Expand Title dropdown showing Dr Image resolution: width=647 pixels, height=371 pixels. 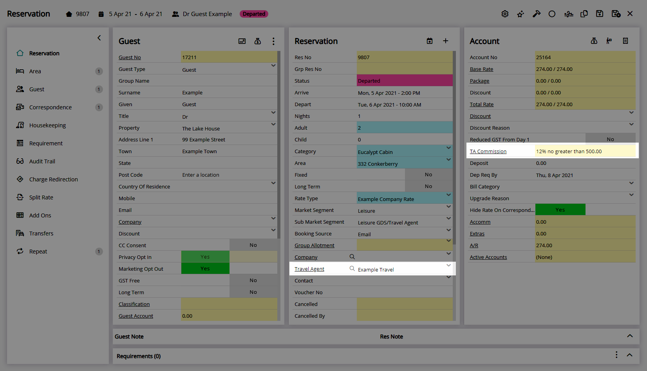click(273, 112)
